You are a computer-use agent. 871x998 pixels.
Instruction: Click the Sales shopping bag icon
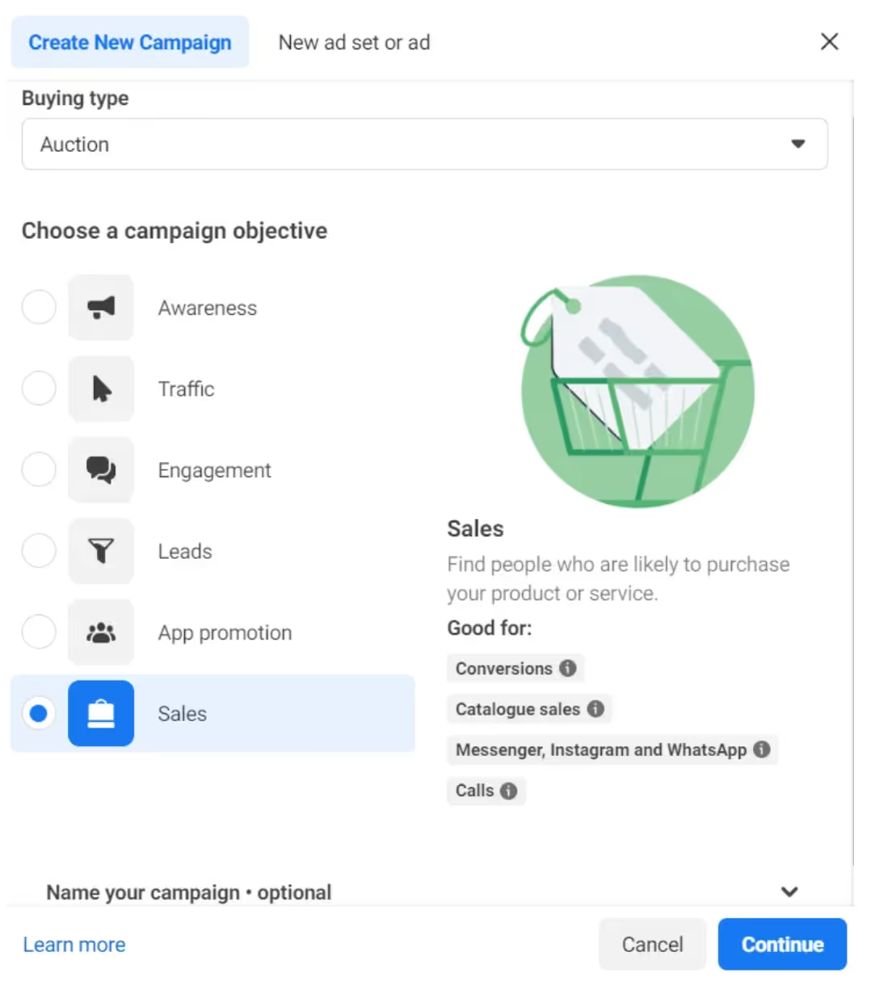click(101, 714)
